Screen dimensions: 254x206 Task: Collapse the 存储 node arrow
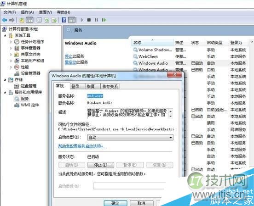[x=5, y=80]
